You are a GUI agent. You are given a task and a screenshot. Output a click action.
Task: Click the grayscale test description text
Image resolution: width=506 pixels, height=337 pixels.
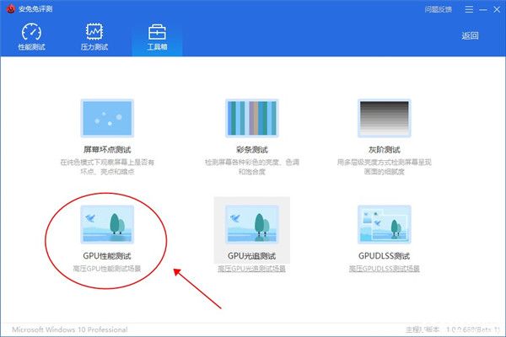384,167
